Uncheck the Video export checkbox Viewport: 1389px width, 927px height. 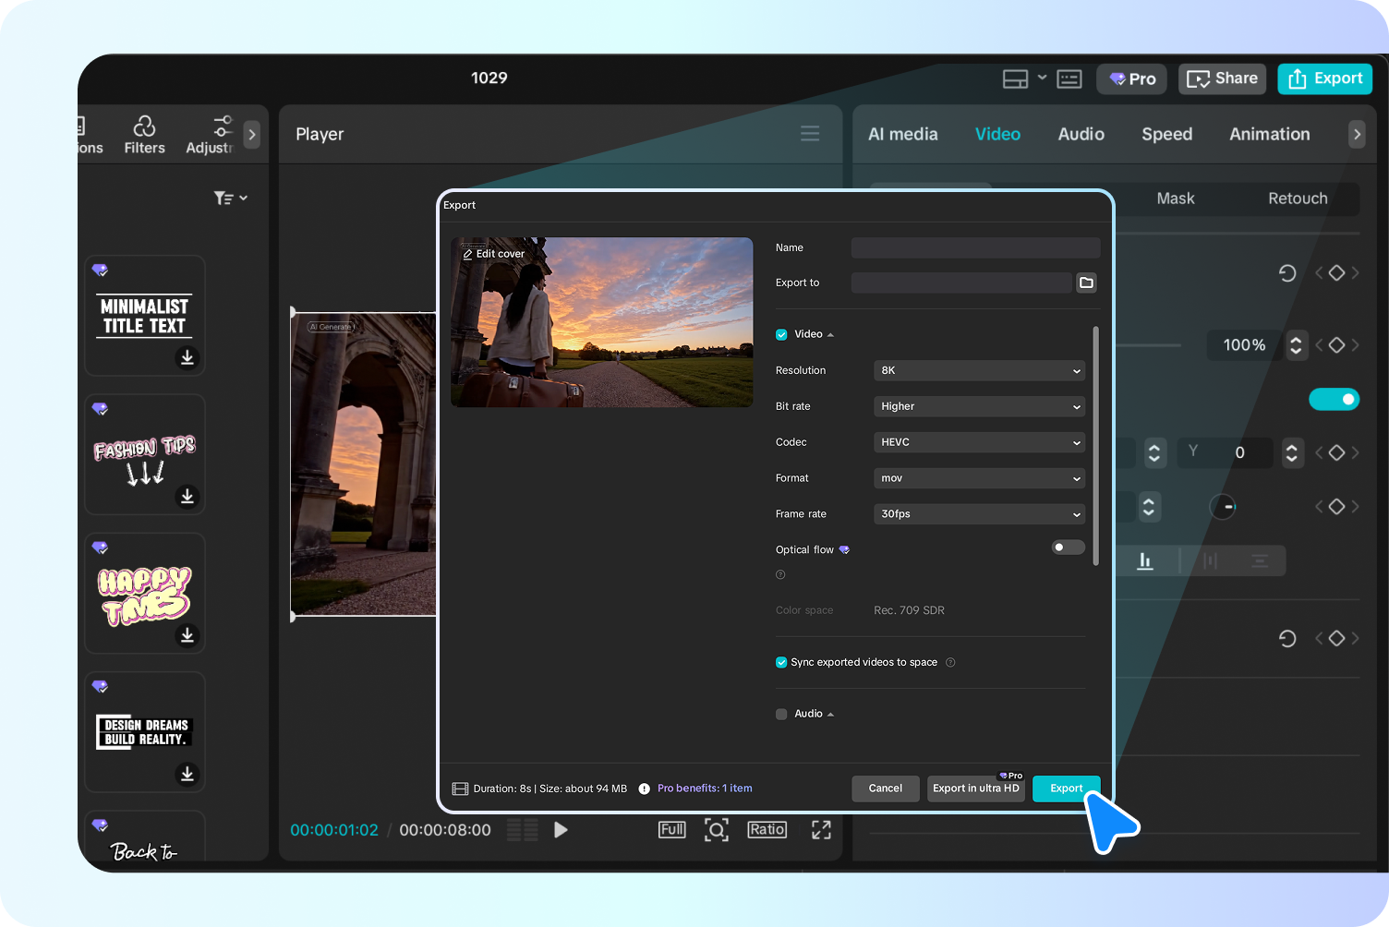(x=781, y=334)
